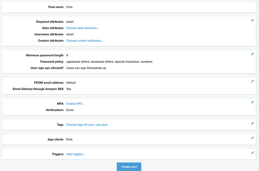Edit the Triggers section pencil icon
This screenshot has height=171, width=259.
(253, 153)
